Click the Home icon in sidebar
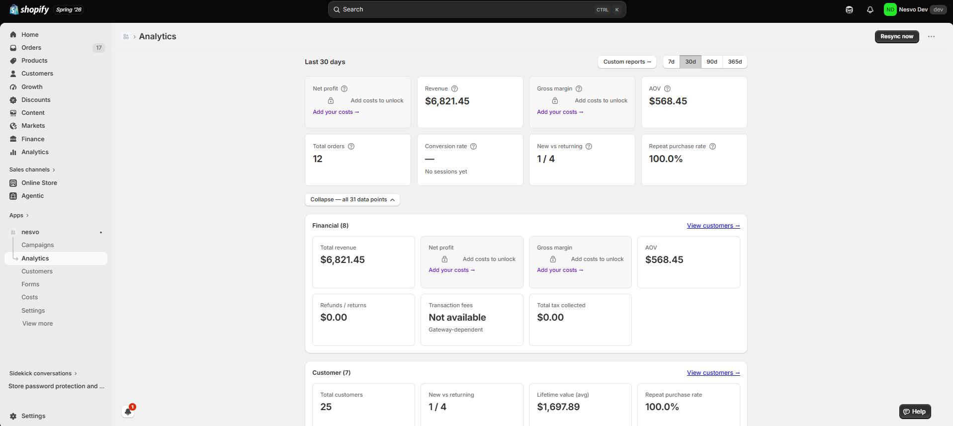953x426 pixels. (13, 35)
